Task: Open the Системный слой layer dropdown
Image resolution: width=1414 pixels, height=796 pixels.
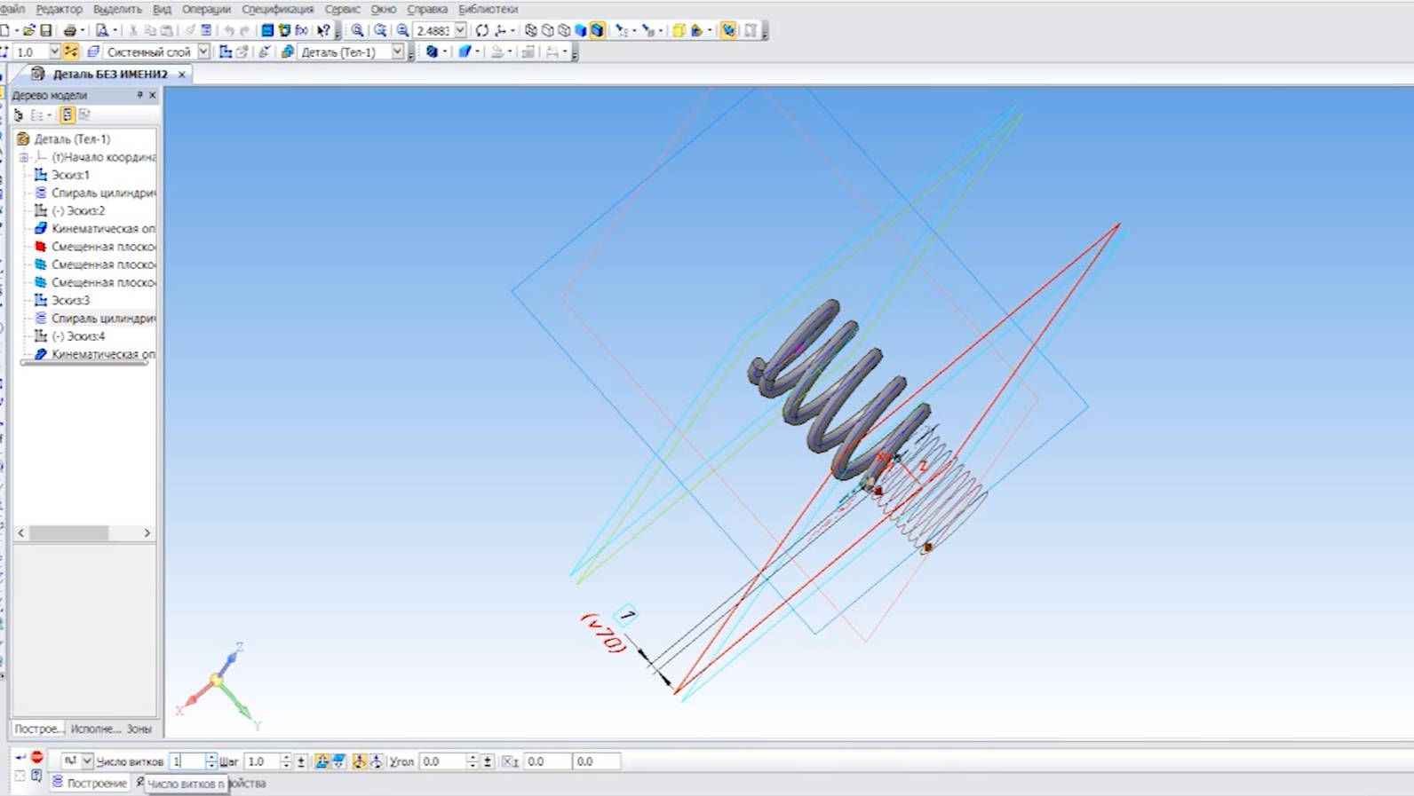Action: pos(203,51)
